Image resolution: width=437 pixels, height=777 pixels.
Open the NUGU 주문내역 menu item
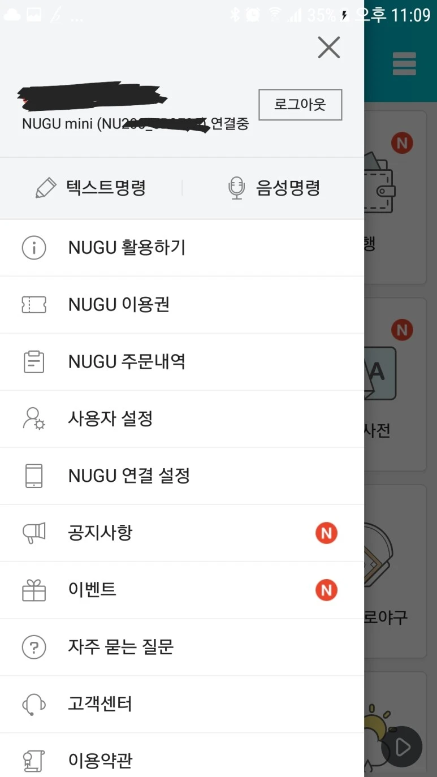[182, 362]
